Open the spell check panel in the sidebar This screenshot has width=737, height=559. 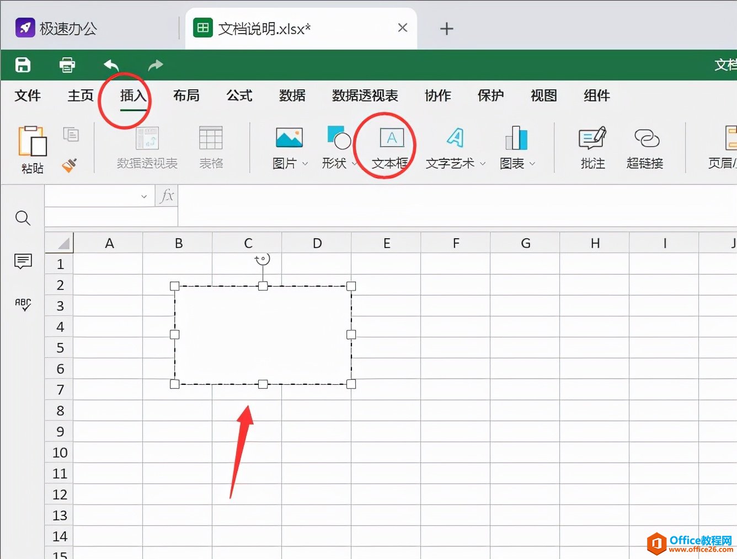pyautogui.click(x=23, y=304)
